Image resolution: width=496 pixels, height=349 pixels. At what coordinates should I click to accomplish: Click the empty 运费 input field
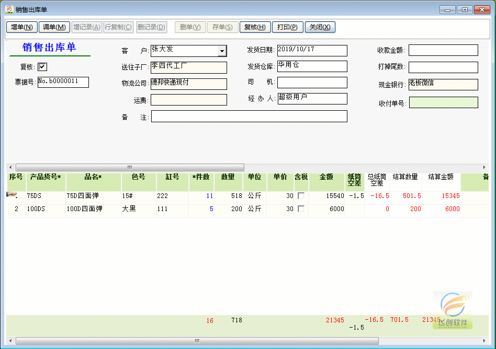189,100
